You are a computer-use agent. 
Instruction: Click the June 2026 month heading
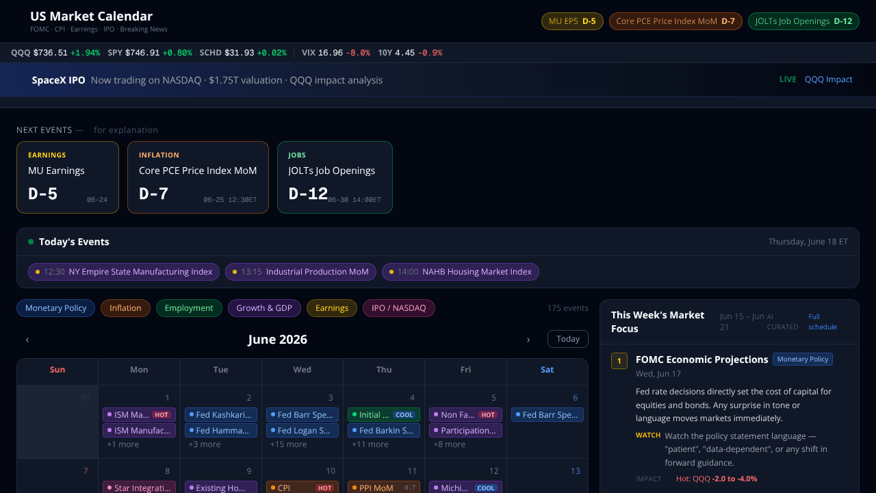tap(278, 340)
